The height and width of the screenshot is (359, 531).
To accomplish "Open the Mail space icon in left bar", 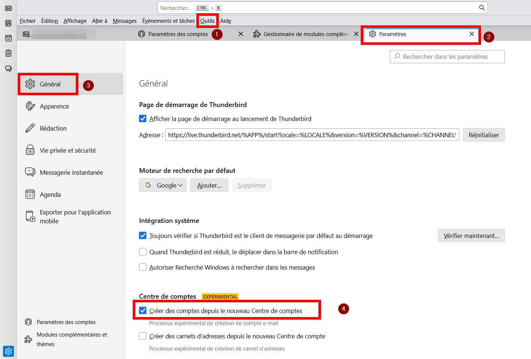I will pos(8,8).
